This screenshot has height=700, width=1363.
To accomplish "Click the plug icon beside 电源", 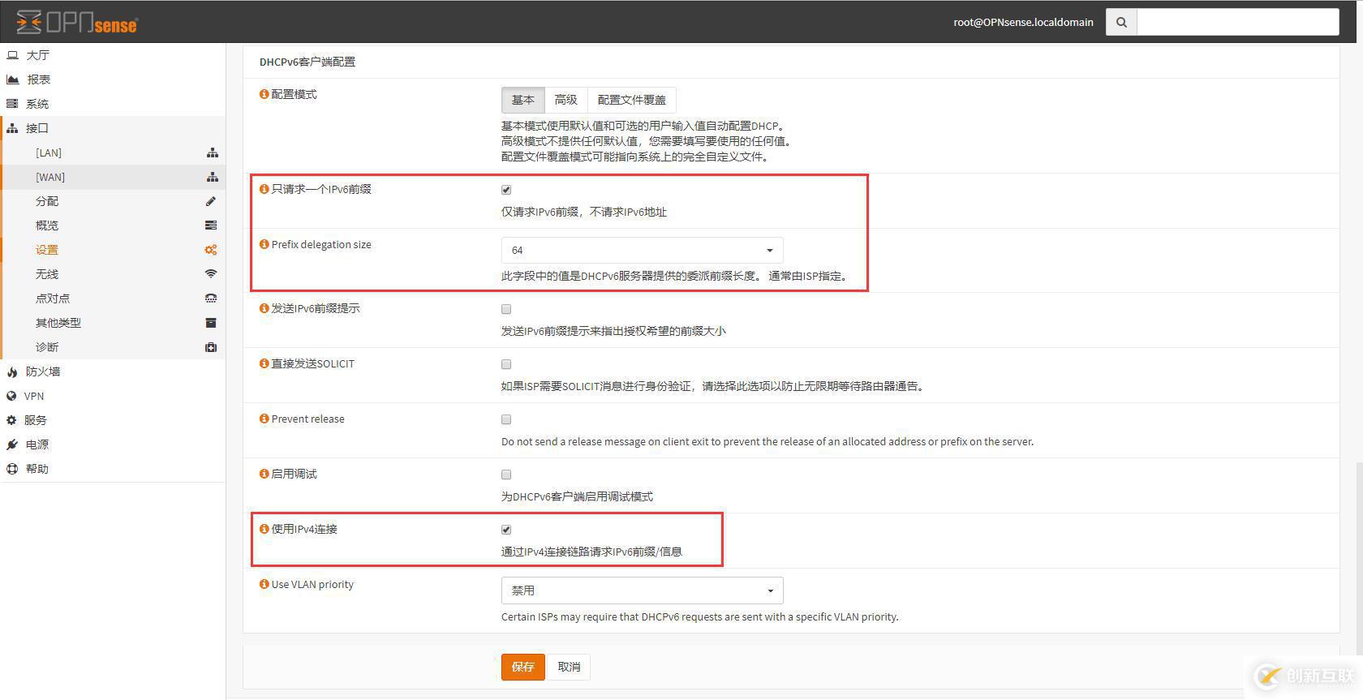I will coord(12,444).
